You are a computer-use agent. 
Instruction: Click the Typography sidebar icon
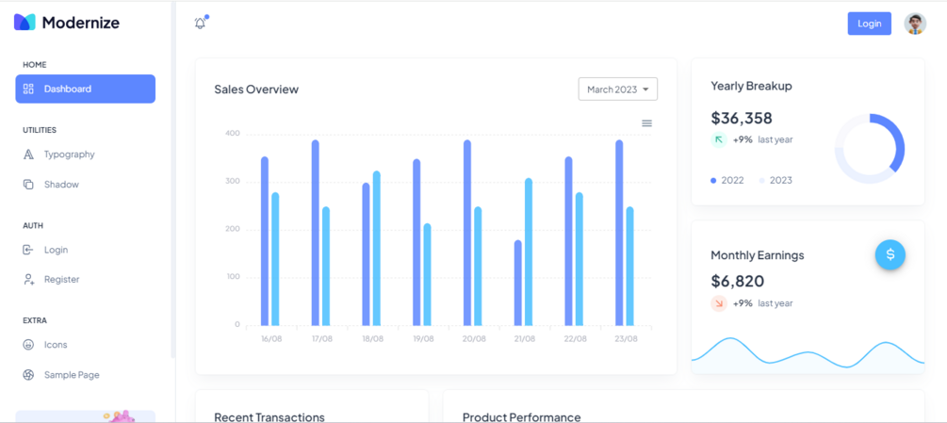pos(28,155)
